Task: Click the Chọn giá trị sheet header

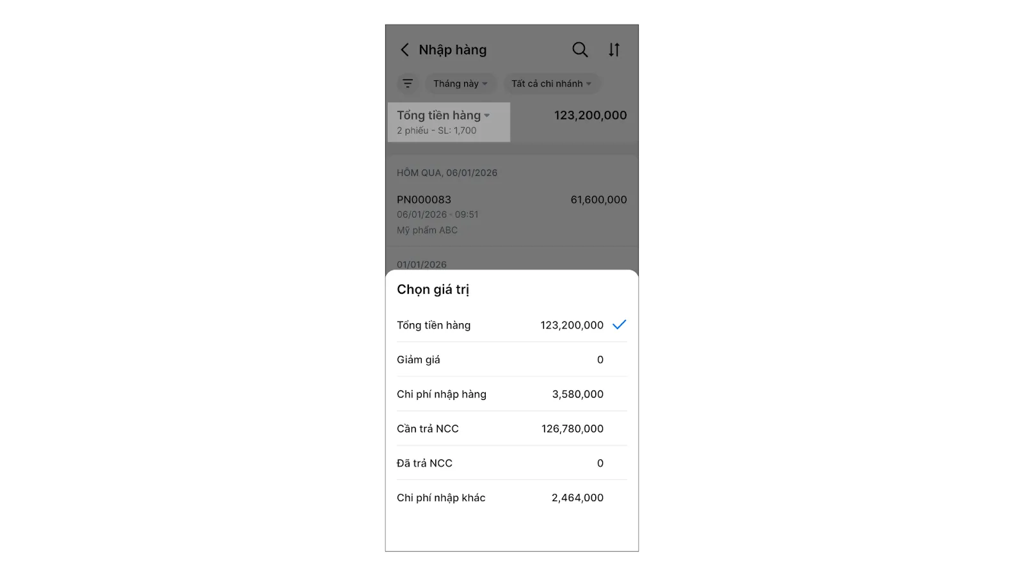Action: [x=433, y=289]
